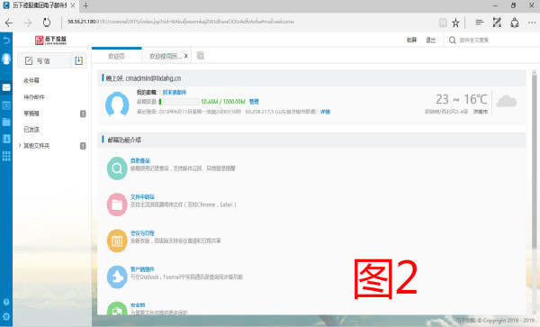Screen dimensions: 540x327
Task: Open the 已发送 sent folder
Action: coord(31,130)
